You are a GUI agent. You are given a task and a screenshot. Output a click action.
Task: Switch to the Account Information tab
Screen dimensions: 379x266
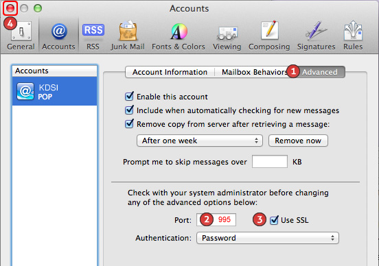pos(170,72)
